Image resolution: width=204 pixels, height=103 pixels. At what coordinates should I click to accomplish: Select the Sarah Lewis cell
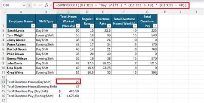[x=21, y=30]
